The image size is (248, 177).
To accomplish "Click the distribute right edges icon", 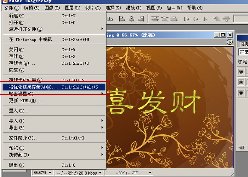I will [205, 19].
